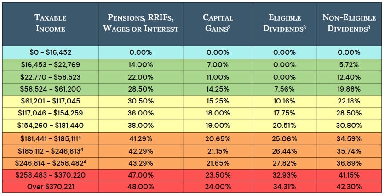The height and width of the screenshot is (195, 385).
Task: Select the 23.50% capital gains cell
Action: tap(218, 175)
